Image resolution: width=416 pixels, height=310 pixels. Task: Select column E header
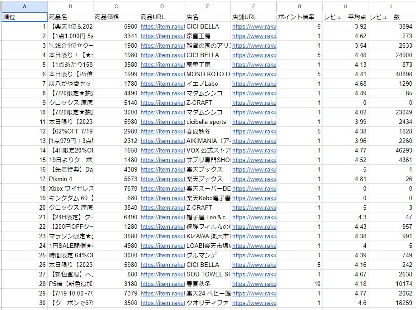(208, 6)
